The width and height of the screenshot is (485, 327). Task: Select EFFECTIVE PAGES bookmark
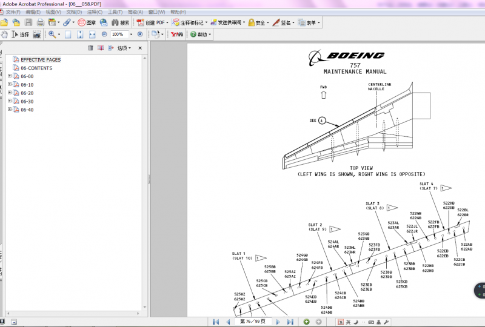click(x=41, y=60)
